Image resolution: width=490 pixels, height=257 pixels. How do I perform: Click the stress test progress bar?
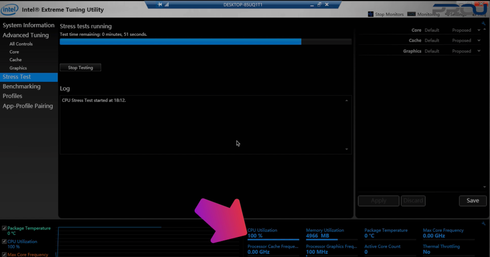point(206,42)
